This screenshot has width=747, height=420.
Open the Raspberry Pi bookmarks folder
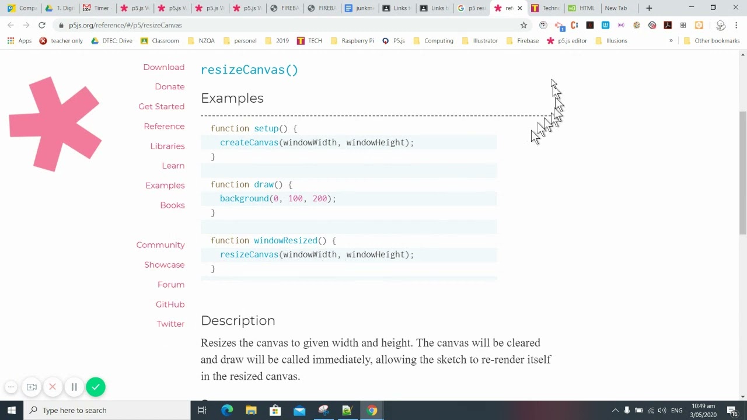point(352,41)
